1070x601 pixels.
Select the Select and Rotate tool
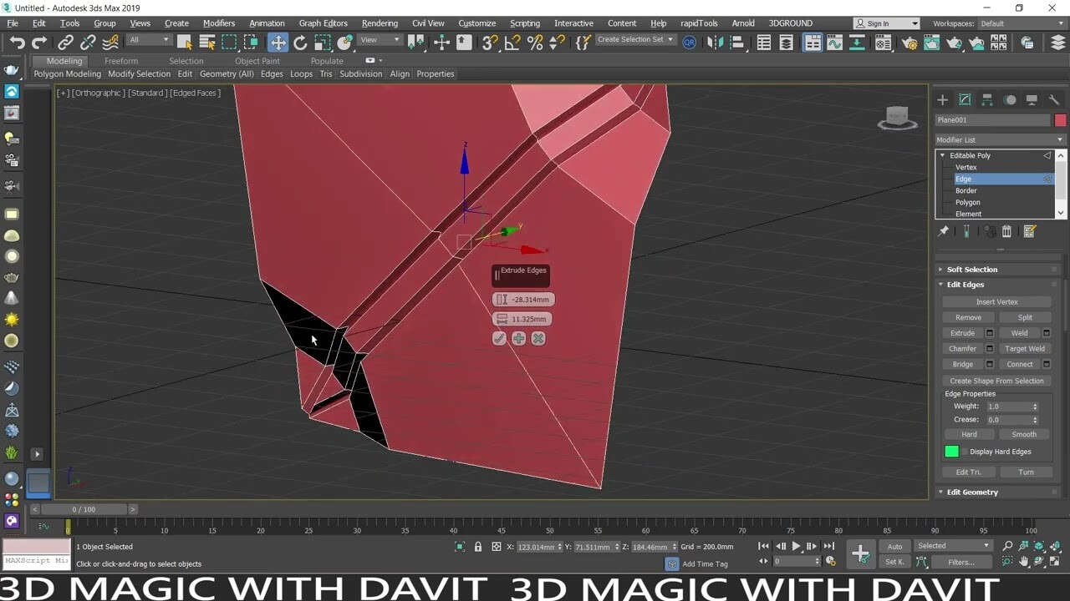pyautogui.click(x=300, y=42)
